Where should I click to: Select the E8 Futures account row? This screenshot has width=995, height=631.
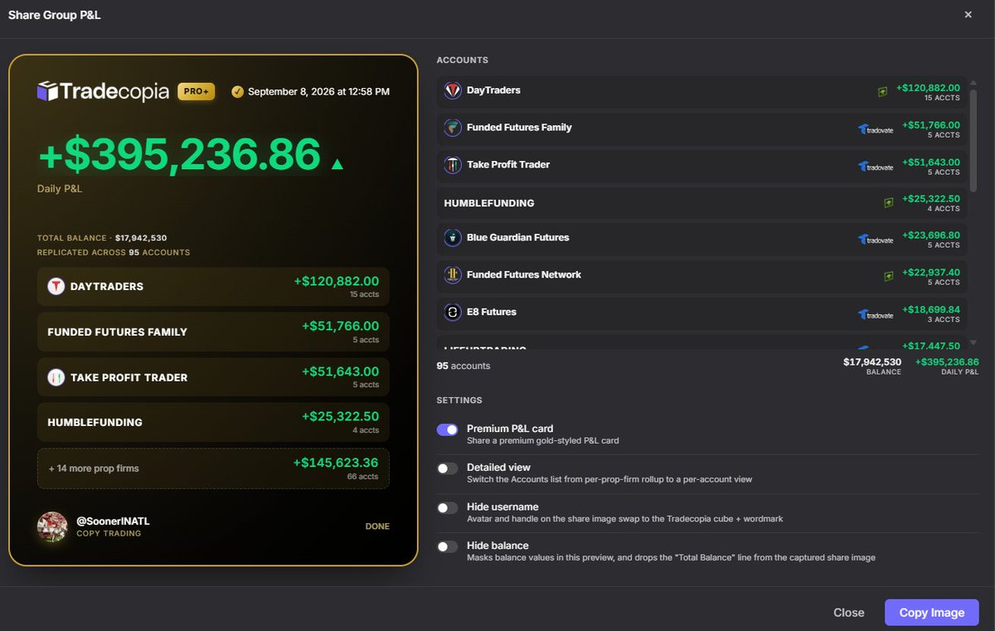click(x=702, y=313)
